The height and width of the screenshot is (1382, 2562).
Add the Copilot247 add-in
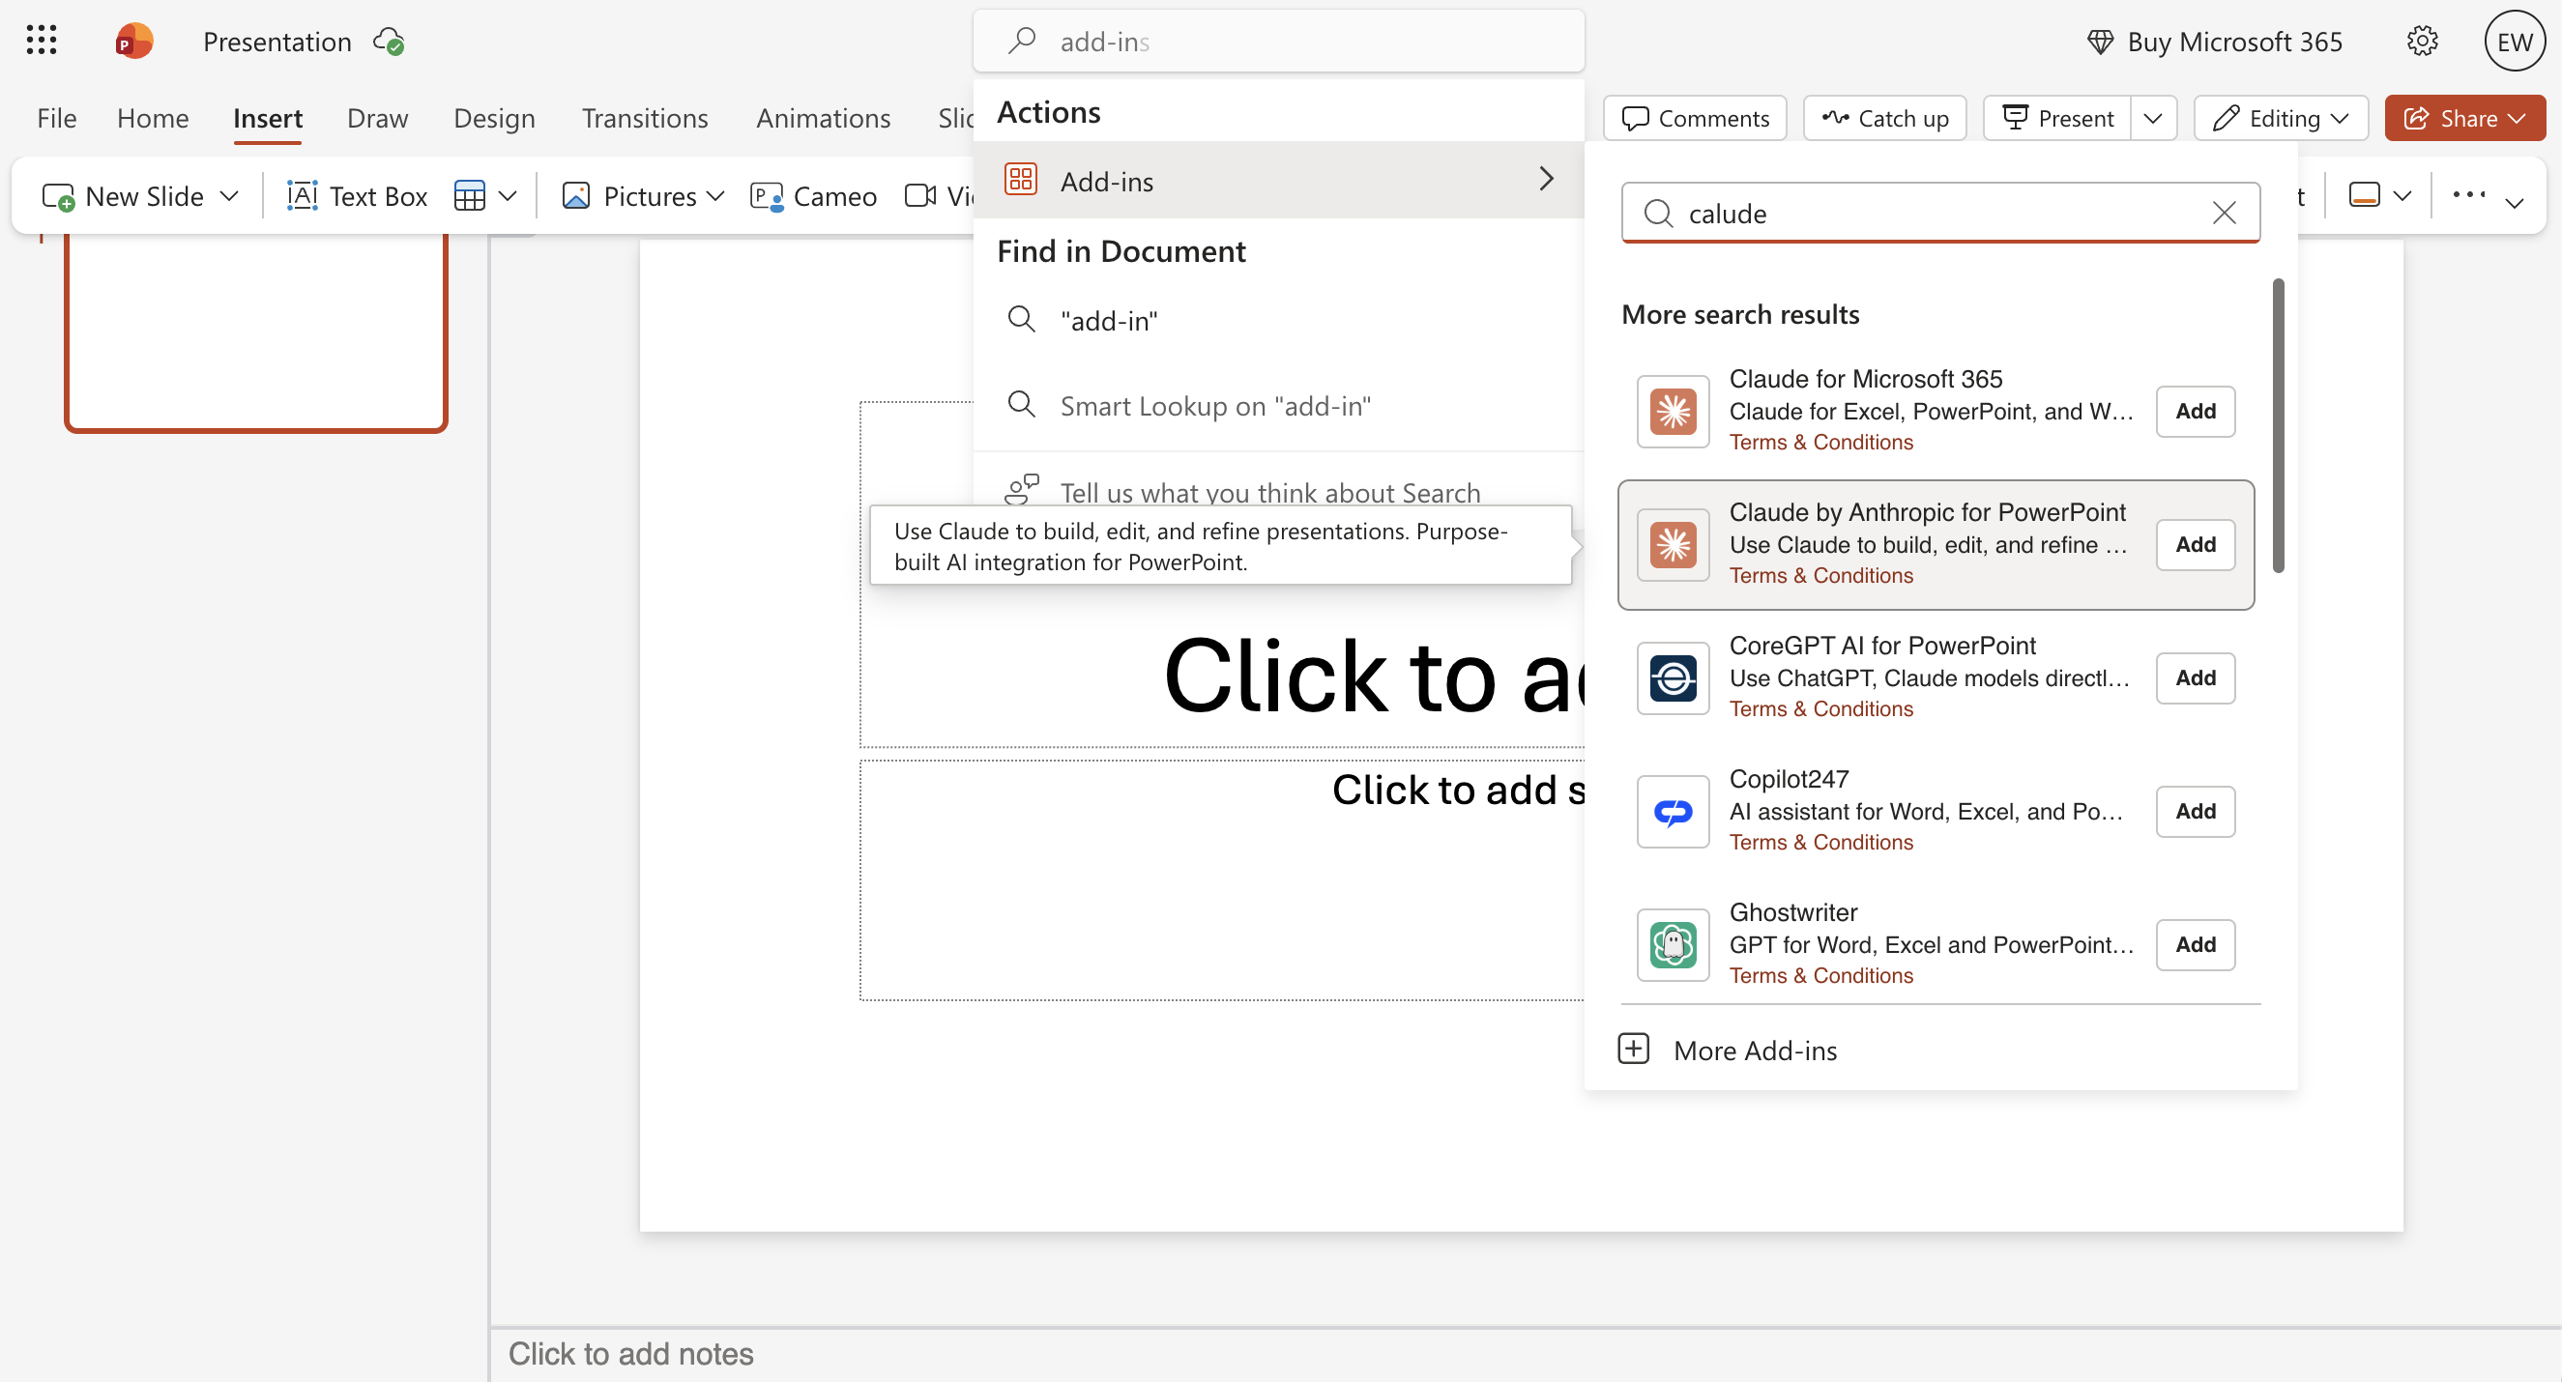(2195, 811)
